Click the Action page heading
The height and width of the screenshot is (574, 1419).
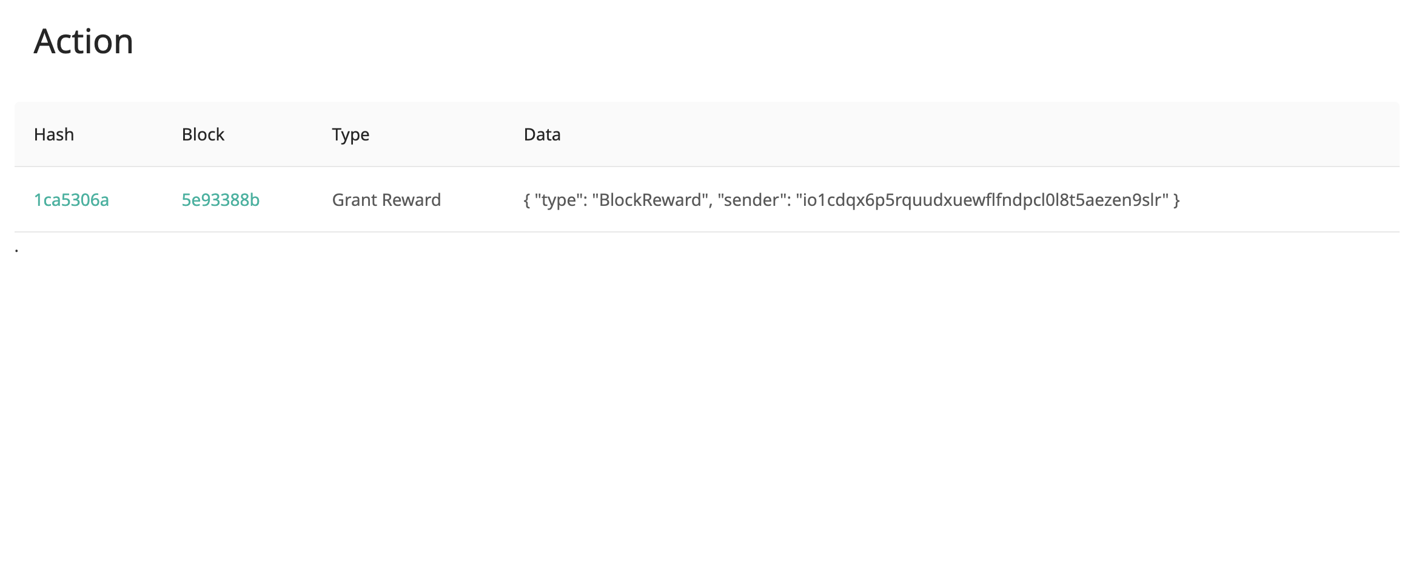coord(84,41)
